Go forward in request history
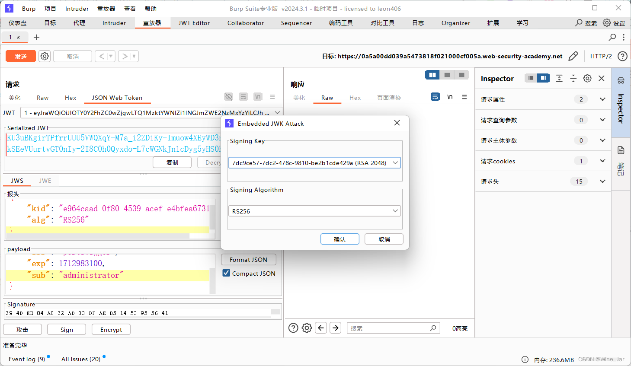This screenshot has height=366, width=631. tap(125, 56)
